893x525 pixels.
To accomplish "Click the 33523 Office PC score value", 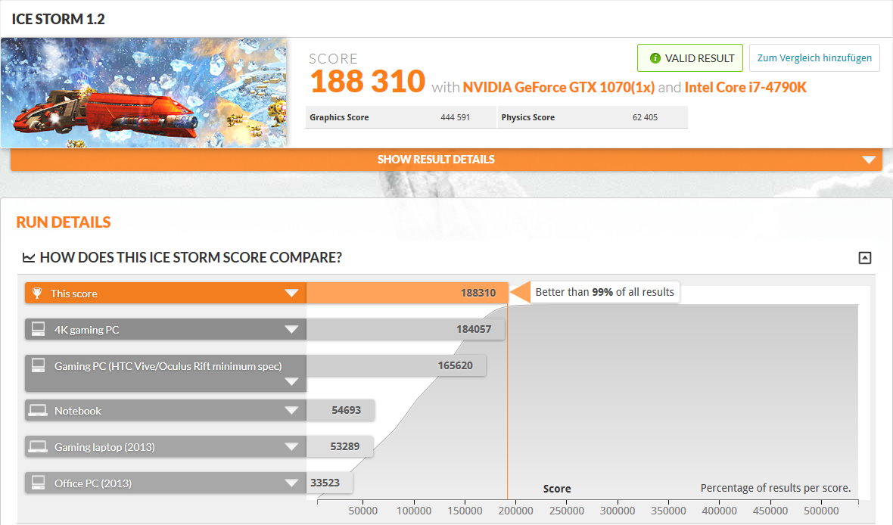I will tap(325, 483).
